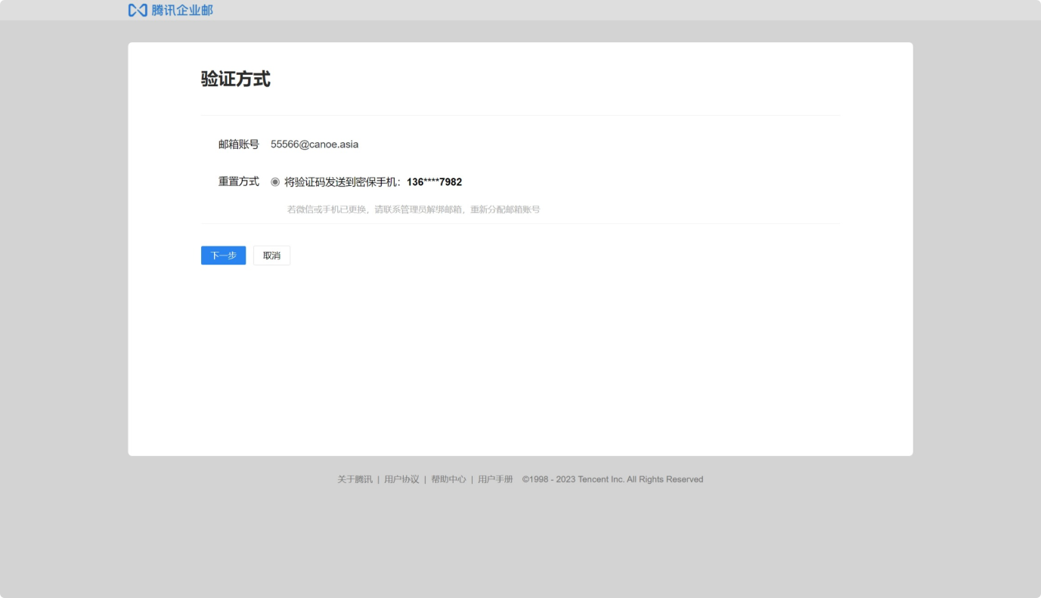Viewport: 1041px width, 598px height.
Task: Click the hint about contacting the administrator
Action: coord(414,209)
